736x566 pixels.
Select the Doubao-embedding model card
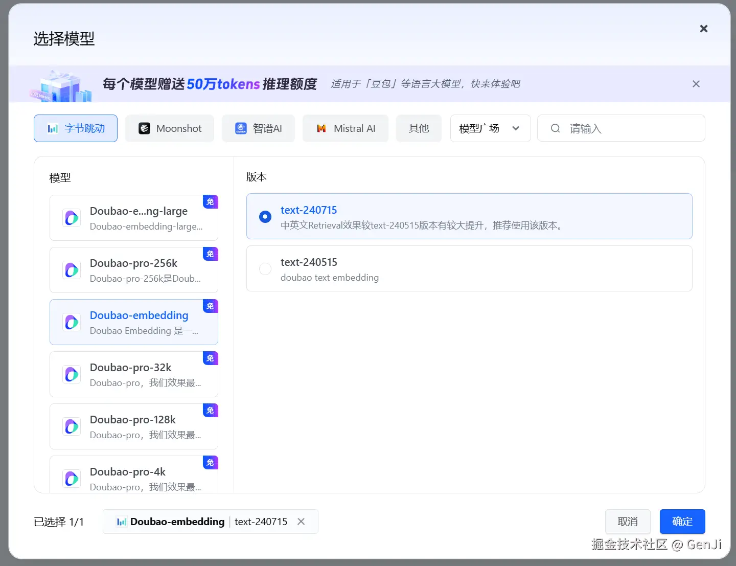(x=134, y=322)
